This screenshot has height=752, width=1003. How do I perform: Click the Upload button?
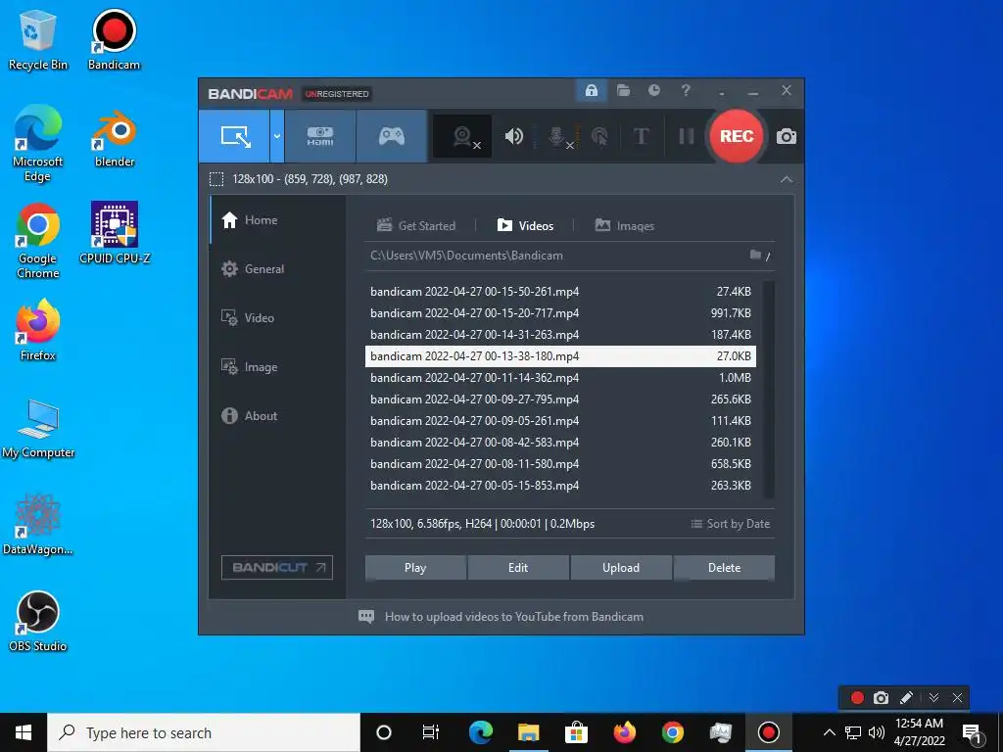[x=620, y=568]
